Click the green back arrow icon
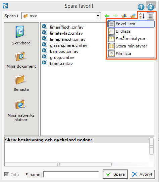The image size is (159, 182). pyautogui.click(x=107, y=16)
